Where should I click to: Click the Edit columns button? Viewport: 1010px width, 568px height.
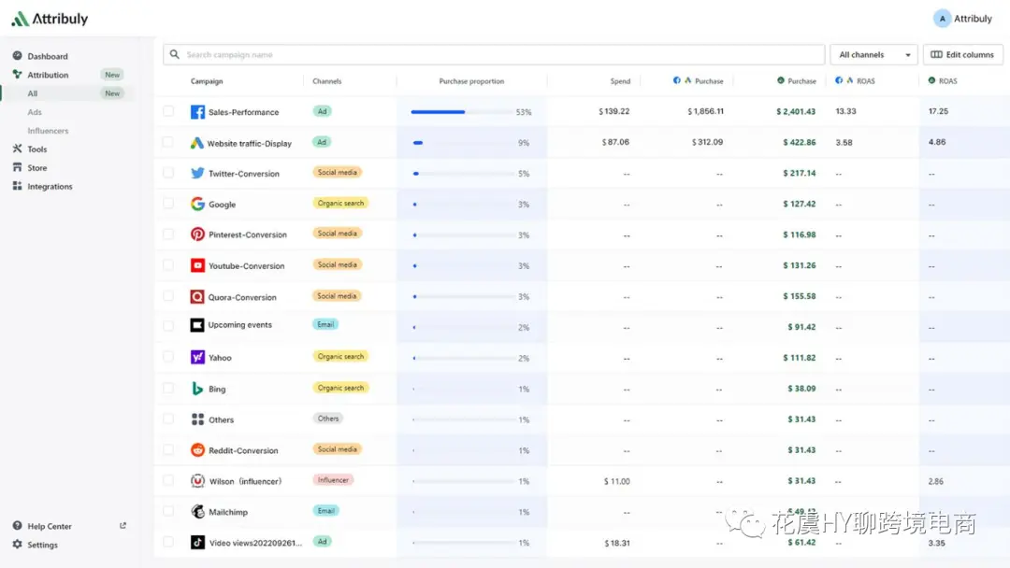point(962,55)
